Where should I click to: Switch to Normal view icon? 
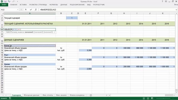coord(144,98)
